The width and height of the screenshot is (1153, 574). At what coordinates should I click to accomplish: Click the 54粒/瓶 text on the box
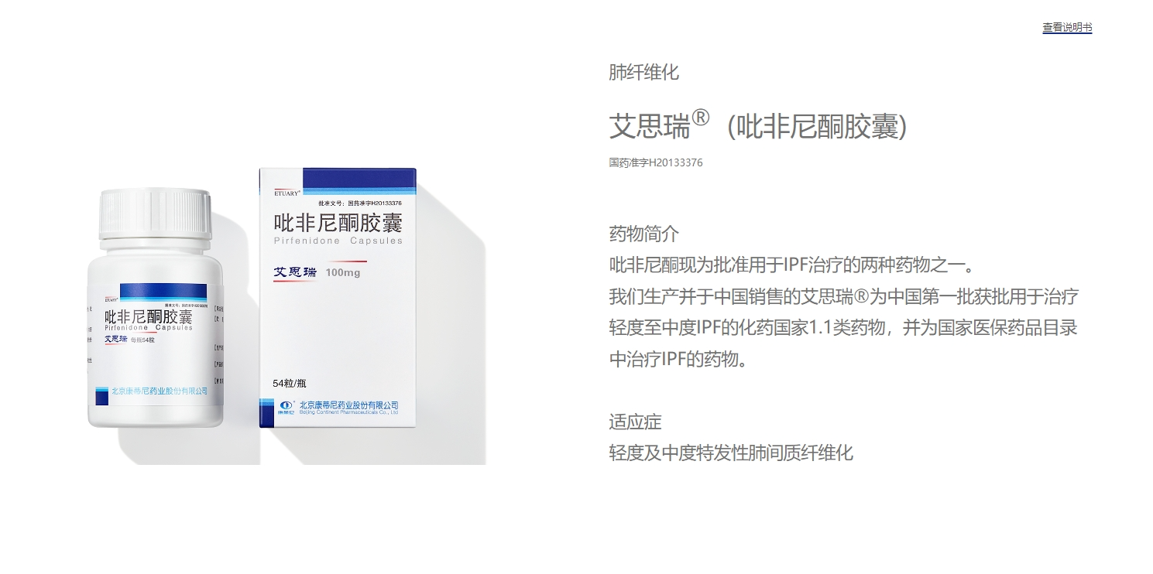[290, 383]
